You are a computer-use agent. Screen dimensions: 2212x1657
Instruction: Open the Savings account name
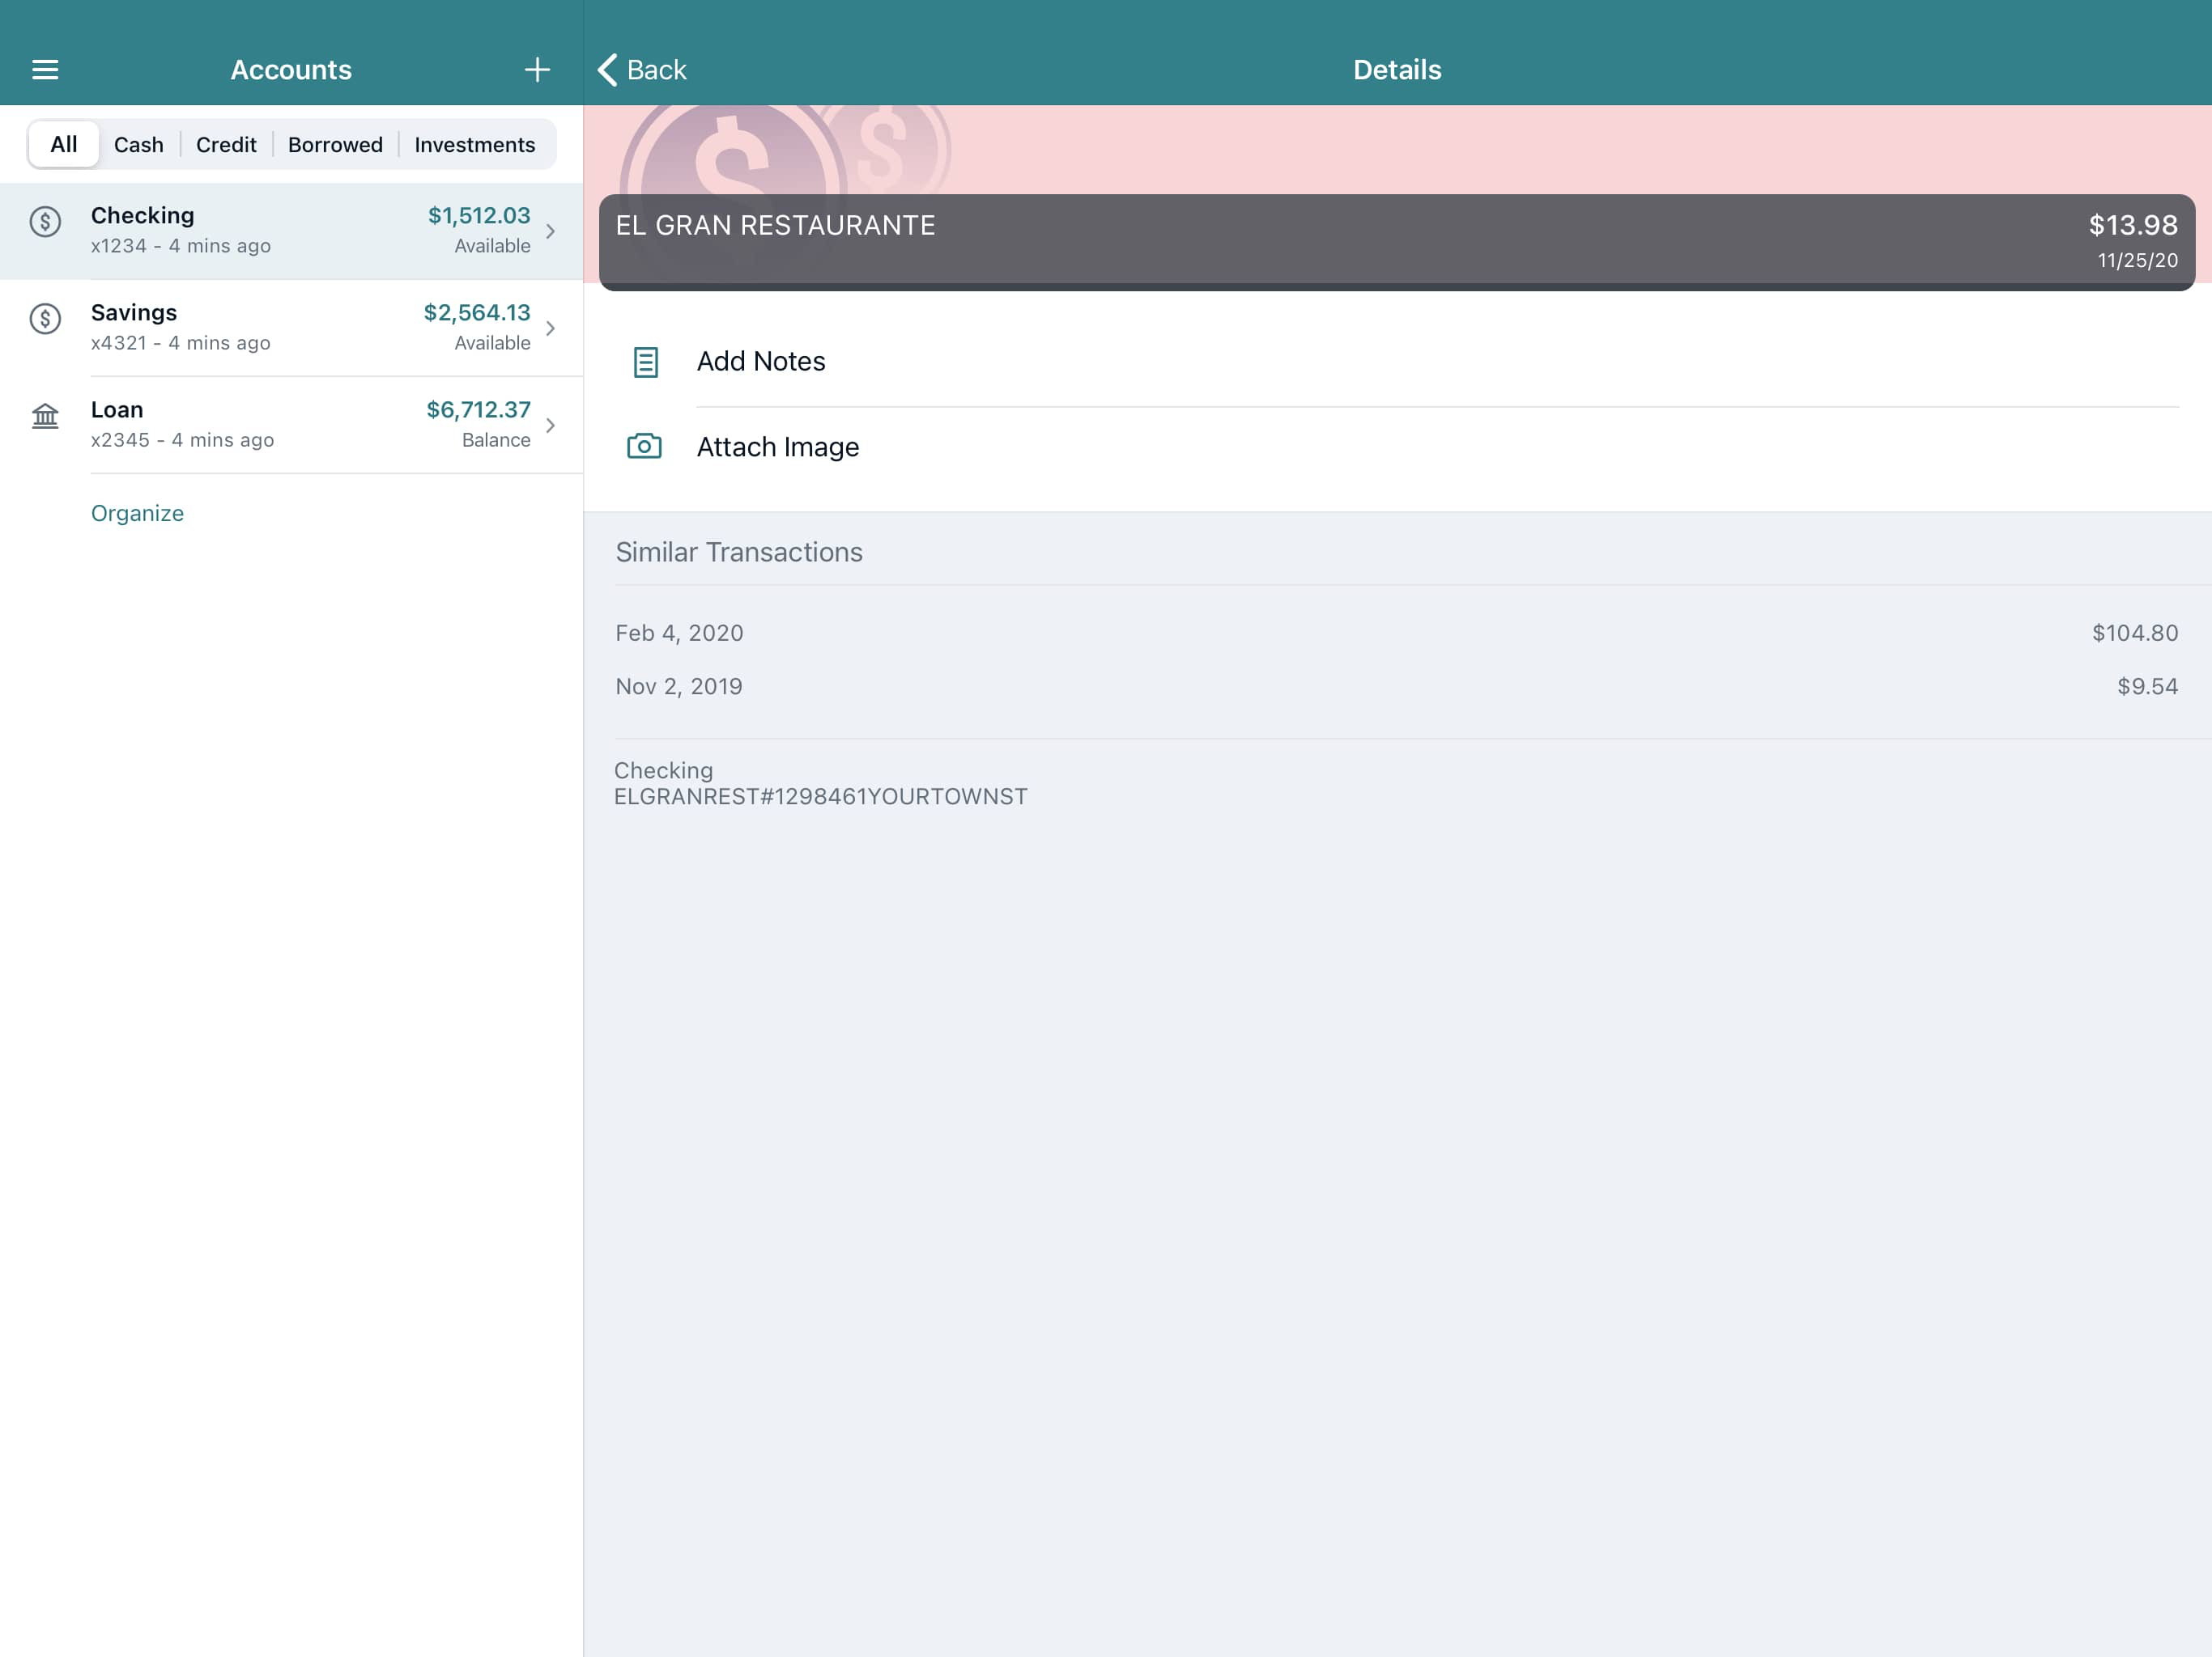134,313
